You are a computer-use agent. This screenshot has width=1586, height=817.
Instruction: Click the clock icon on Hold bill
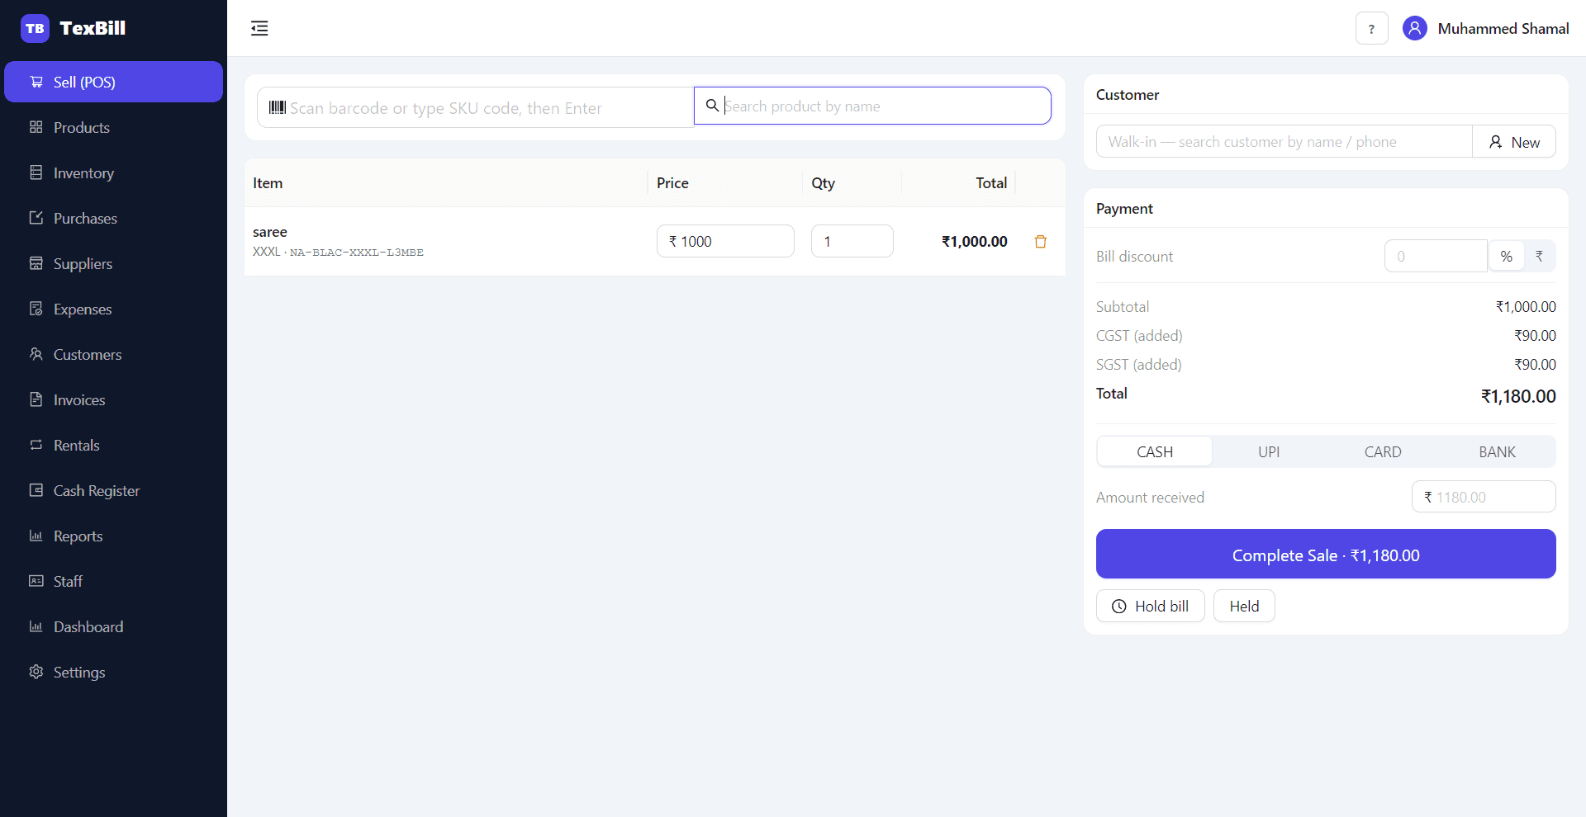[x=1119, y=607]
